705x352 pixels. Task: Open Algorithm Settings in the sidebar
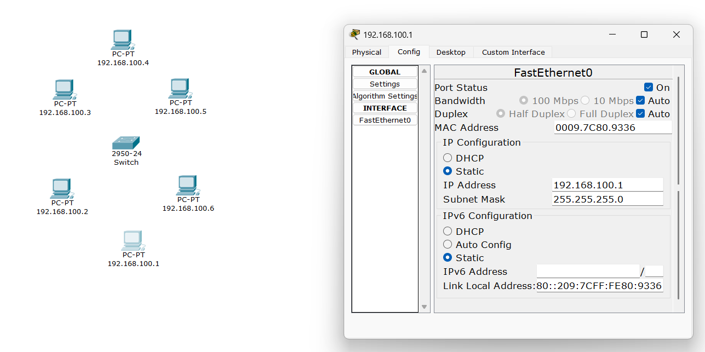tap(385, 96)
